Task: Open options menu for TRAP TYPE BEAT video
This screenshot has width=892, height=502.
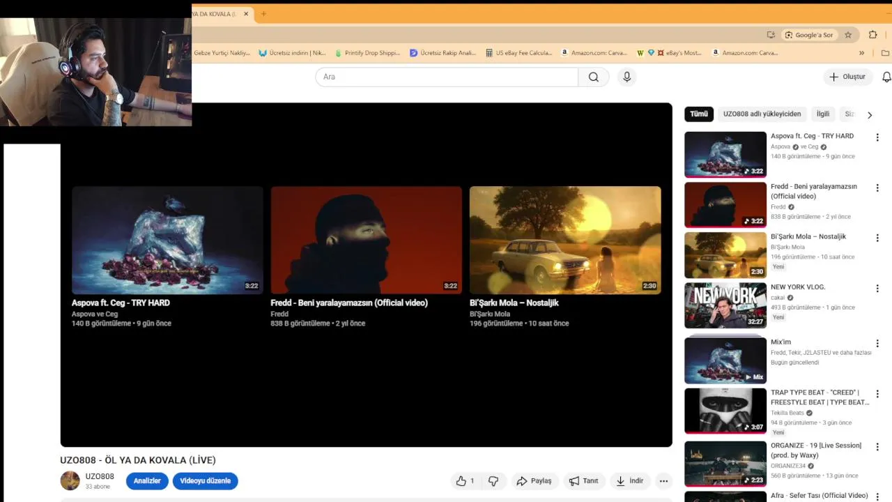Action: coord(877,394)
